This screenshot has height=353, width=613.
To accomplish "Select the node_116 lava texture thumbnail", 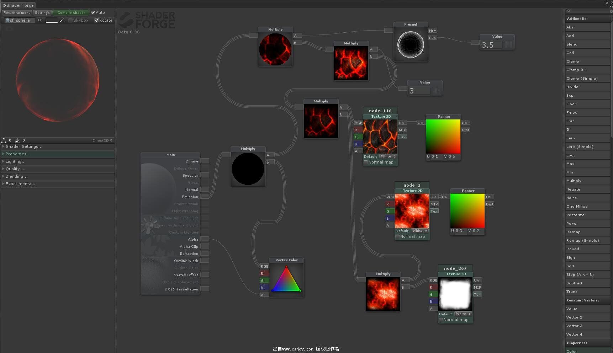I will 380,137.
